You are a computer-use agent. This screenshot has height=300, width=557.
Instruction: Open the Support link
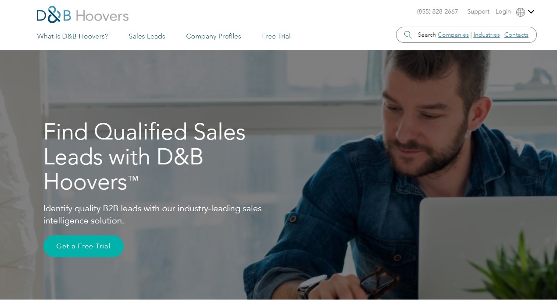coord(478,12)
